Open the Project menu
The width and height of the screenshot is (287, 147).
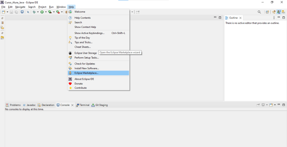click(42, 7)
